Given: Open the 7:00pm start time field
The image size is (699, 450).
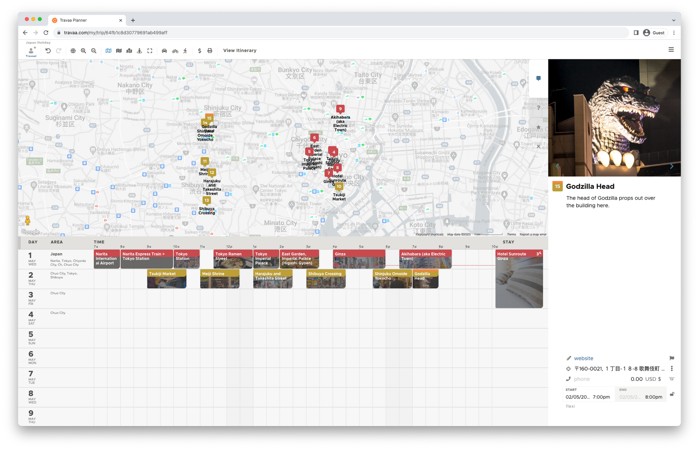Looking at the screenshot, I should 601,397.
